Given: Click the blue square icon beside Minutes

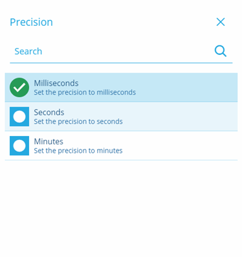Looking at the screenshot, I should (19, 146).
